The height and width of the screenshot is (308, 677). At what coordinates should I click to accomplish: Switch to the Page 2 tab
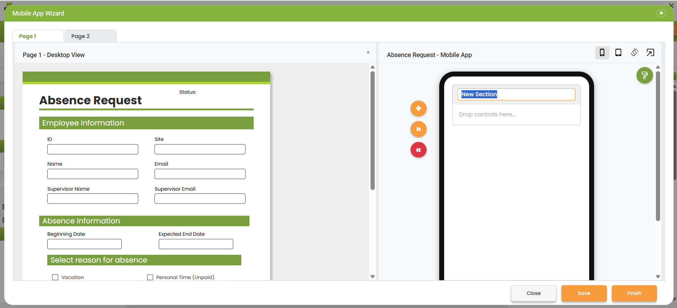coord(90,36)
